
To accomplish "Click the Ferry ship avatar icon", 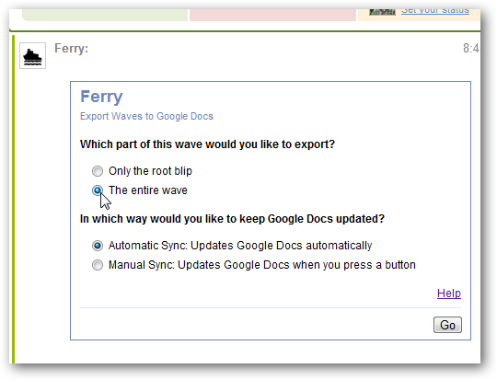I will (32, 56).
